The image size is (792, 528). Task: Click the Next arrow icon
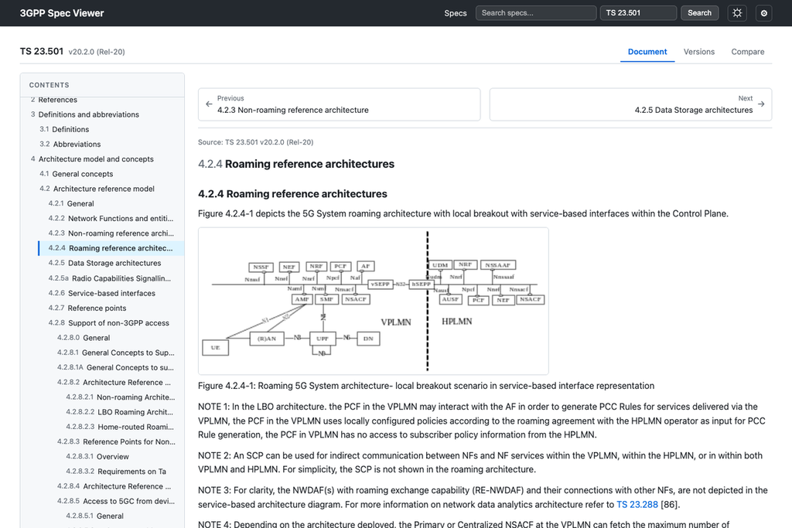761,104
